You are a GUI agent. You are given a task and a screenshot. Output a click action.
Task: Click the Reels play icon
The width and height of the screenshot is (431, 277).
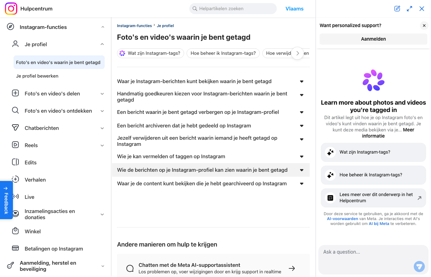15,145
